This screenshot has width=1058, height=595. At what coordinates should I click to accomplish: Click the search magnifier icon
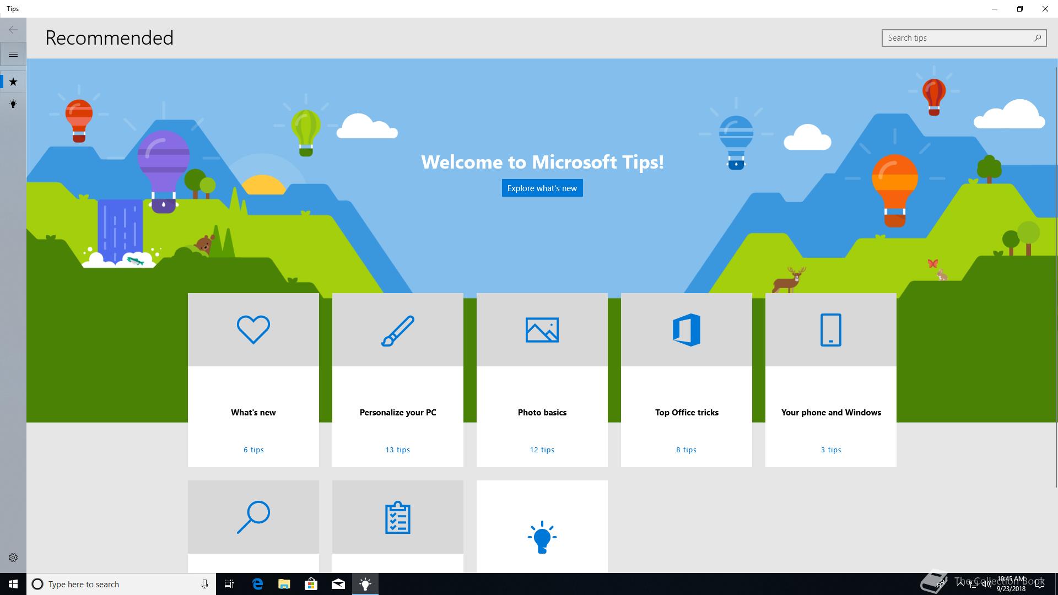[x=1037, y=38]
